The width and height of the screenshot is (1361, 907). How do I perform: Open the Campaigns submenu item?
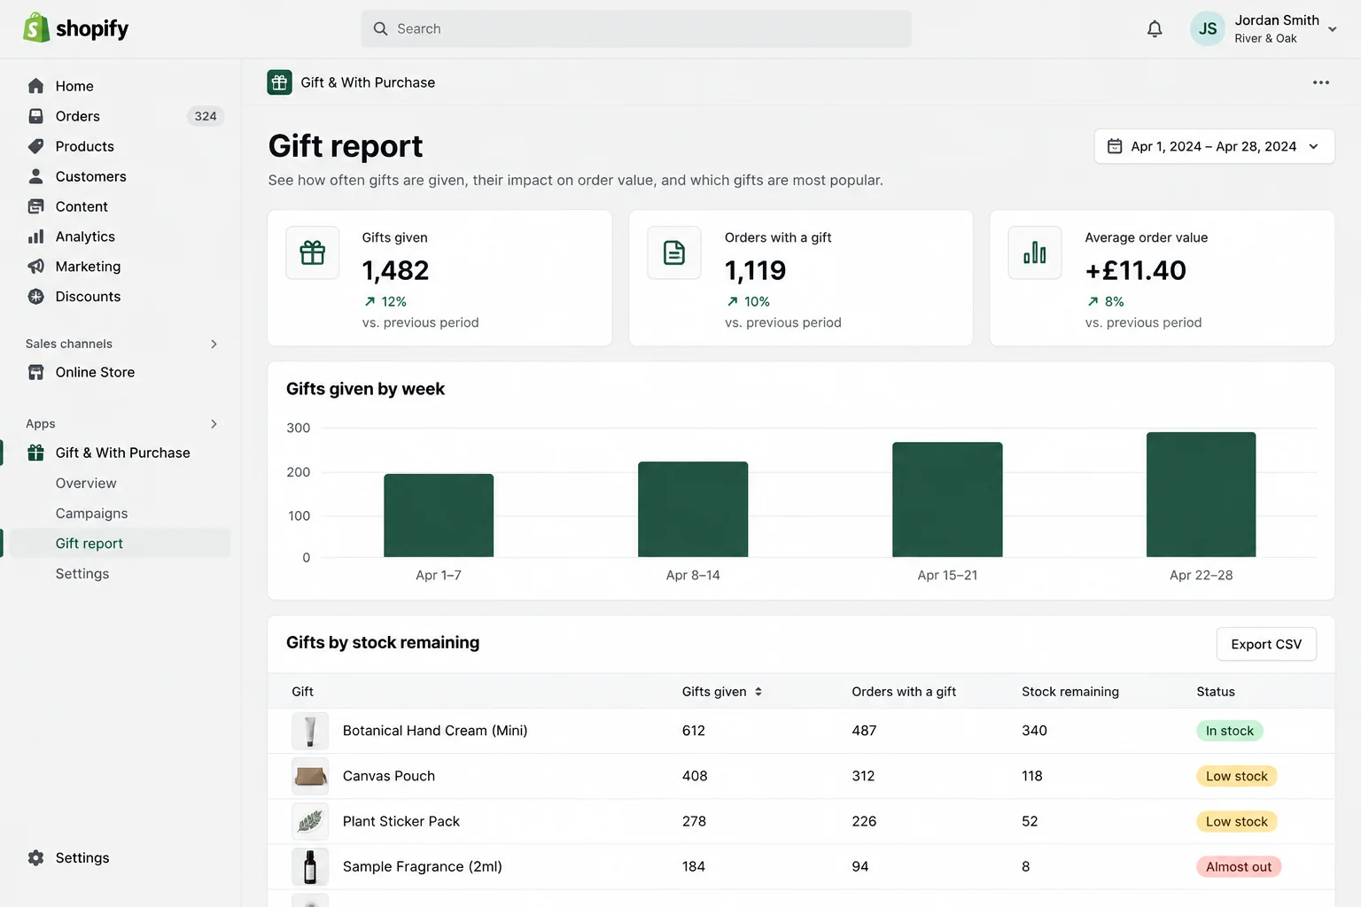coord(91,513)
